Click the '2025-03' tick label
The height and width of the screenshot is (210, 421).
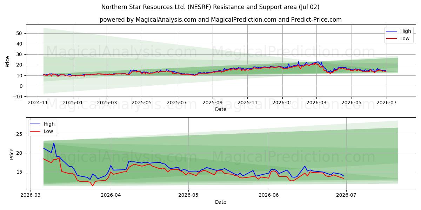pos(106,103)
